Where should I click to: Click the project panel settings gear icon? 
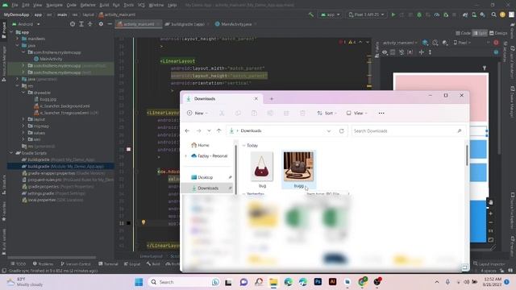[101, 24]
